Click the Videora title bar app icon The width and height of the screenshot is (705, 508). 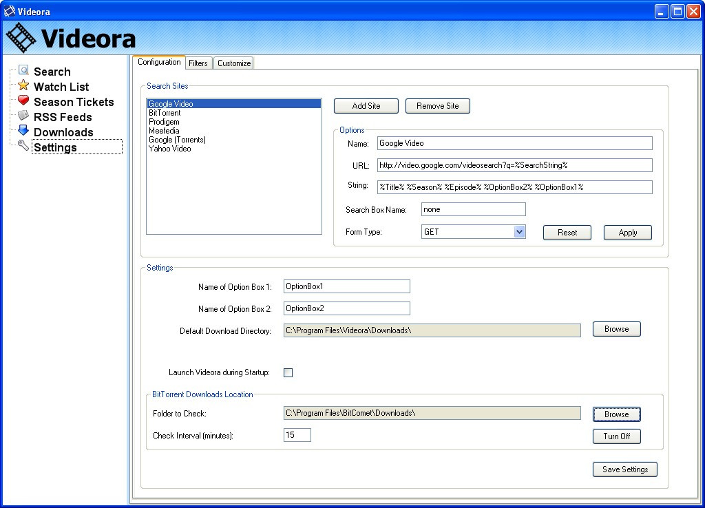(x=9, y=11)
